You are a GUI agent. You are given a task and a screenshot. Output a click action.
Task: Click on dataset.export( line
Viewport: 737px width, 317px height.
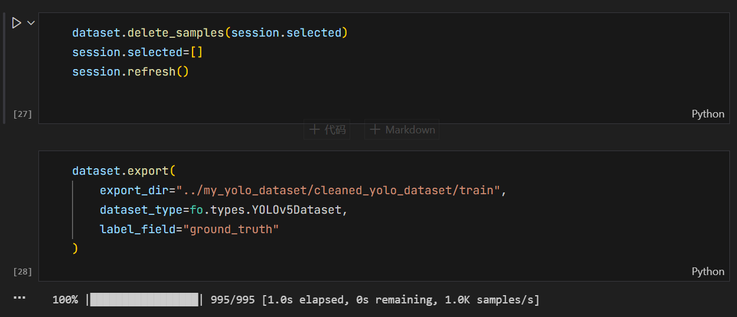pos(124,171)
